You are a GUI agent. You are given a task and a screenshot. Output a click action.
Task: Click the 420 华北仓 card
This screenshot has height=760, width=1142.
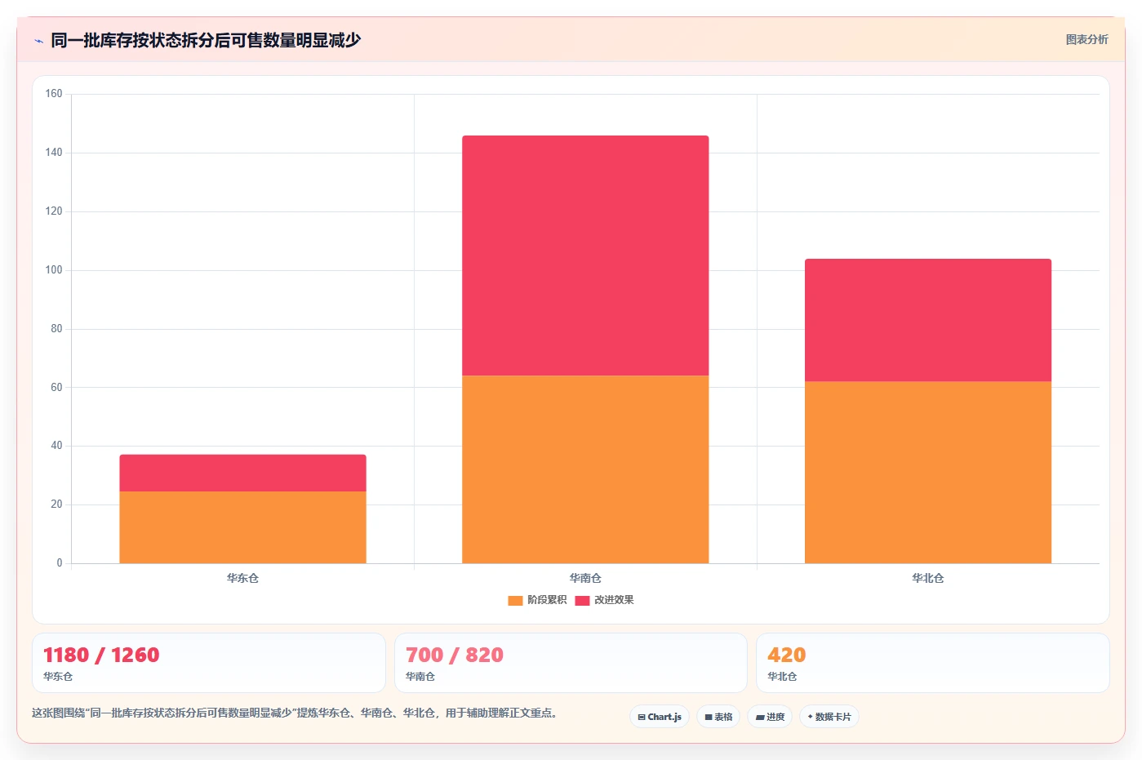(933, 663)
